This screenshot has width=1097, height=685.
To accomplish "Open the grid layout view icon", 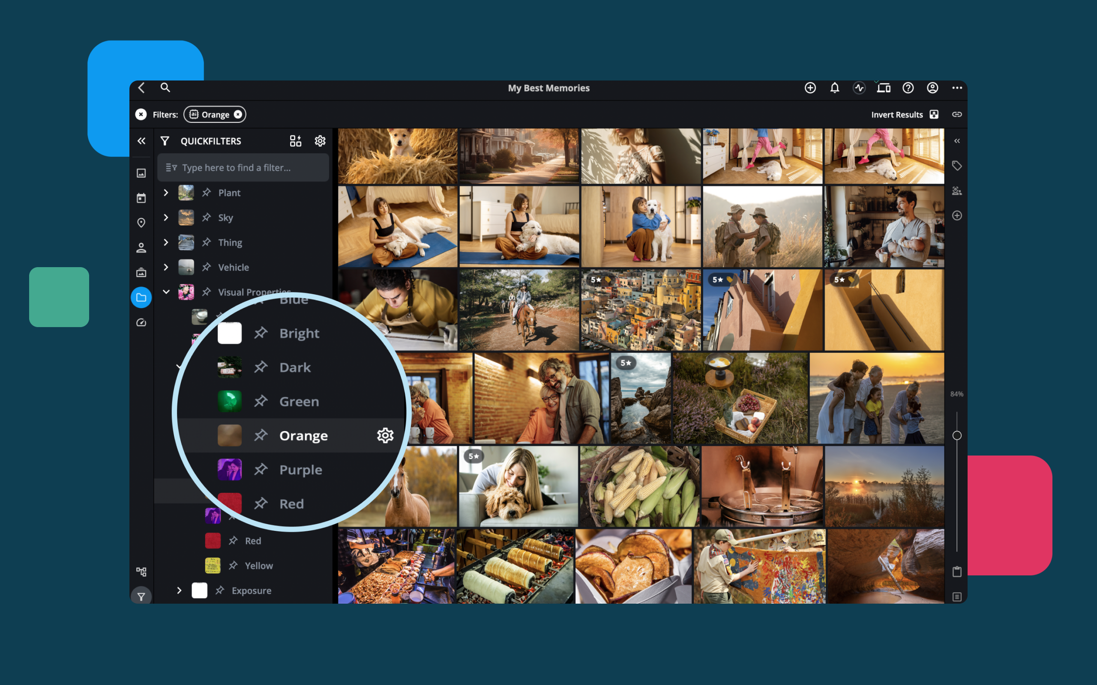I will tap(296, 140).
